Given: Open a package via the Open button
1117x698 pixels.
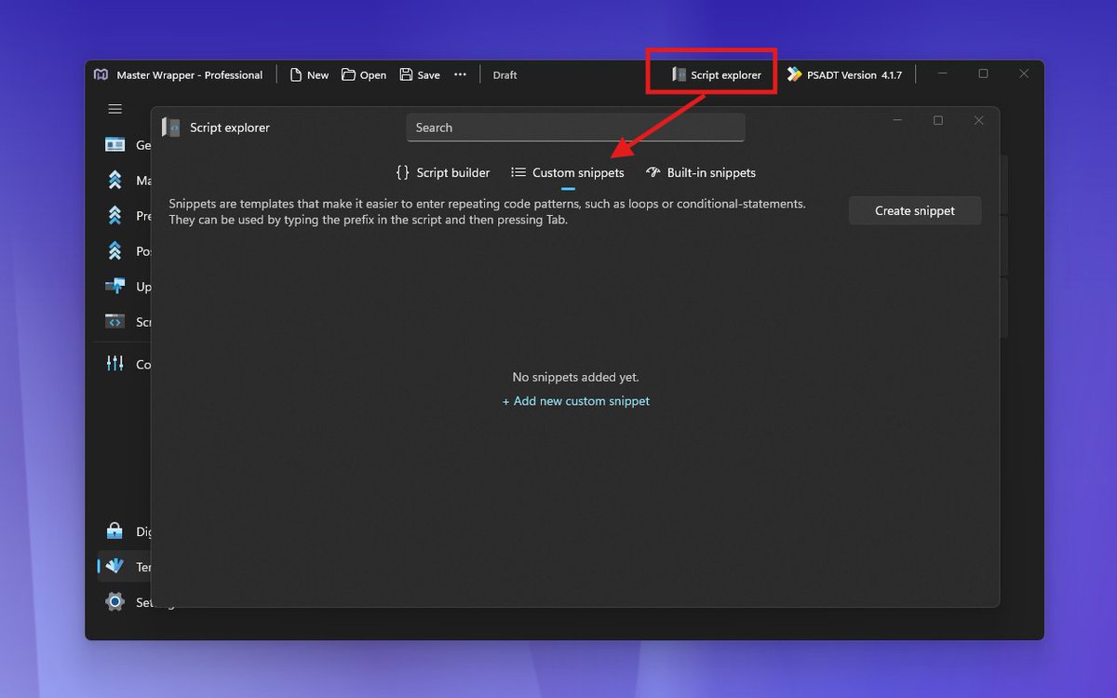Looking at the screenshot, I should 364,74.
